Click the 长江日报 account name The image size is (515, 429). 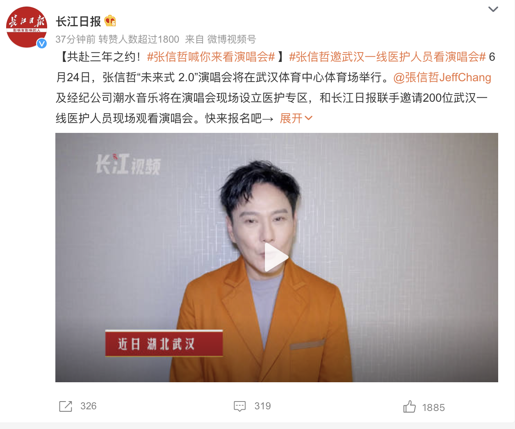point(78,21)
